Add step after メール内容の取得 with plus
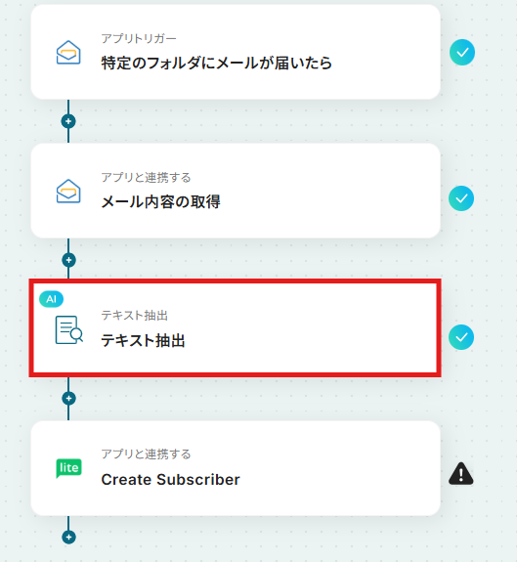The height and width of the screenshot is (562, 517). coord(68,260)
